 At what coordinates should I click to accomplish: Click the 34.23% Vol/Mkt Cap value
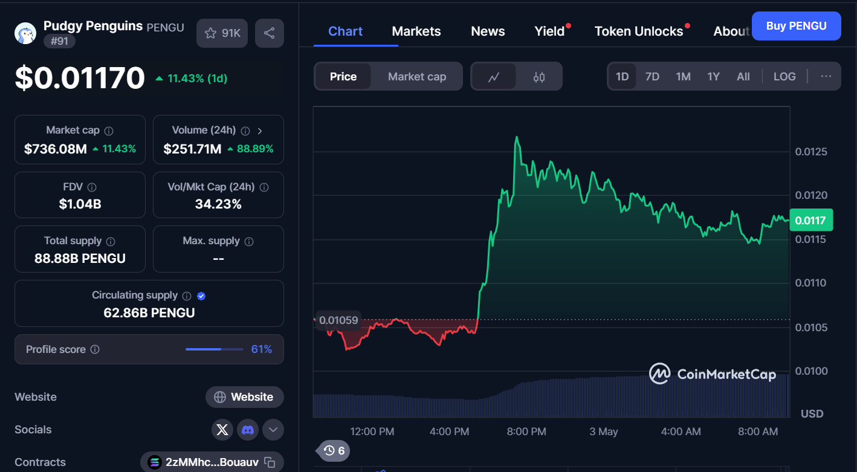coord(218,204)
